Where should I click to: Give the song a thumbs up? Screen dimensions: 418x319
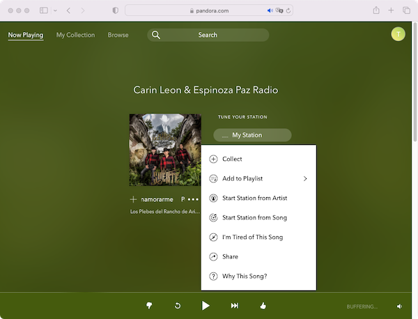[x=263, y=305]
